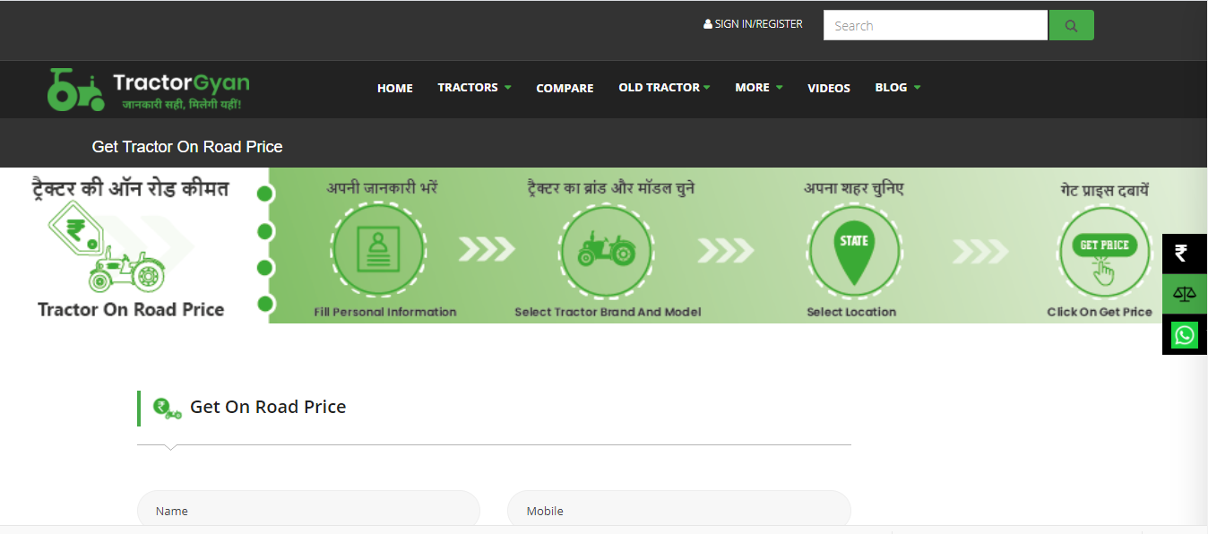1208x534 pixels.
Task: Click the Get Price hand icon
Action: (1104, 254)
